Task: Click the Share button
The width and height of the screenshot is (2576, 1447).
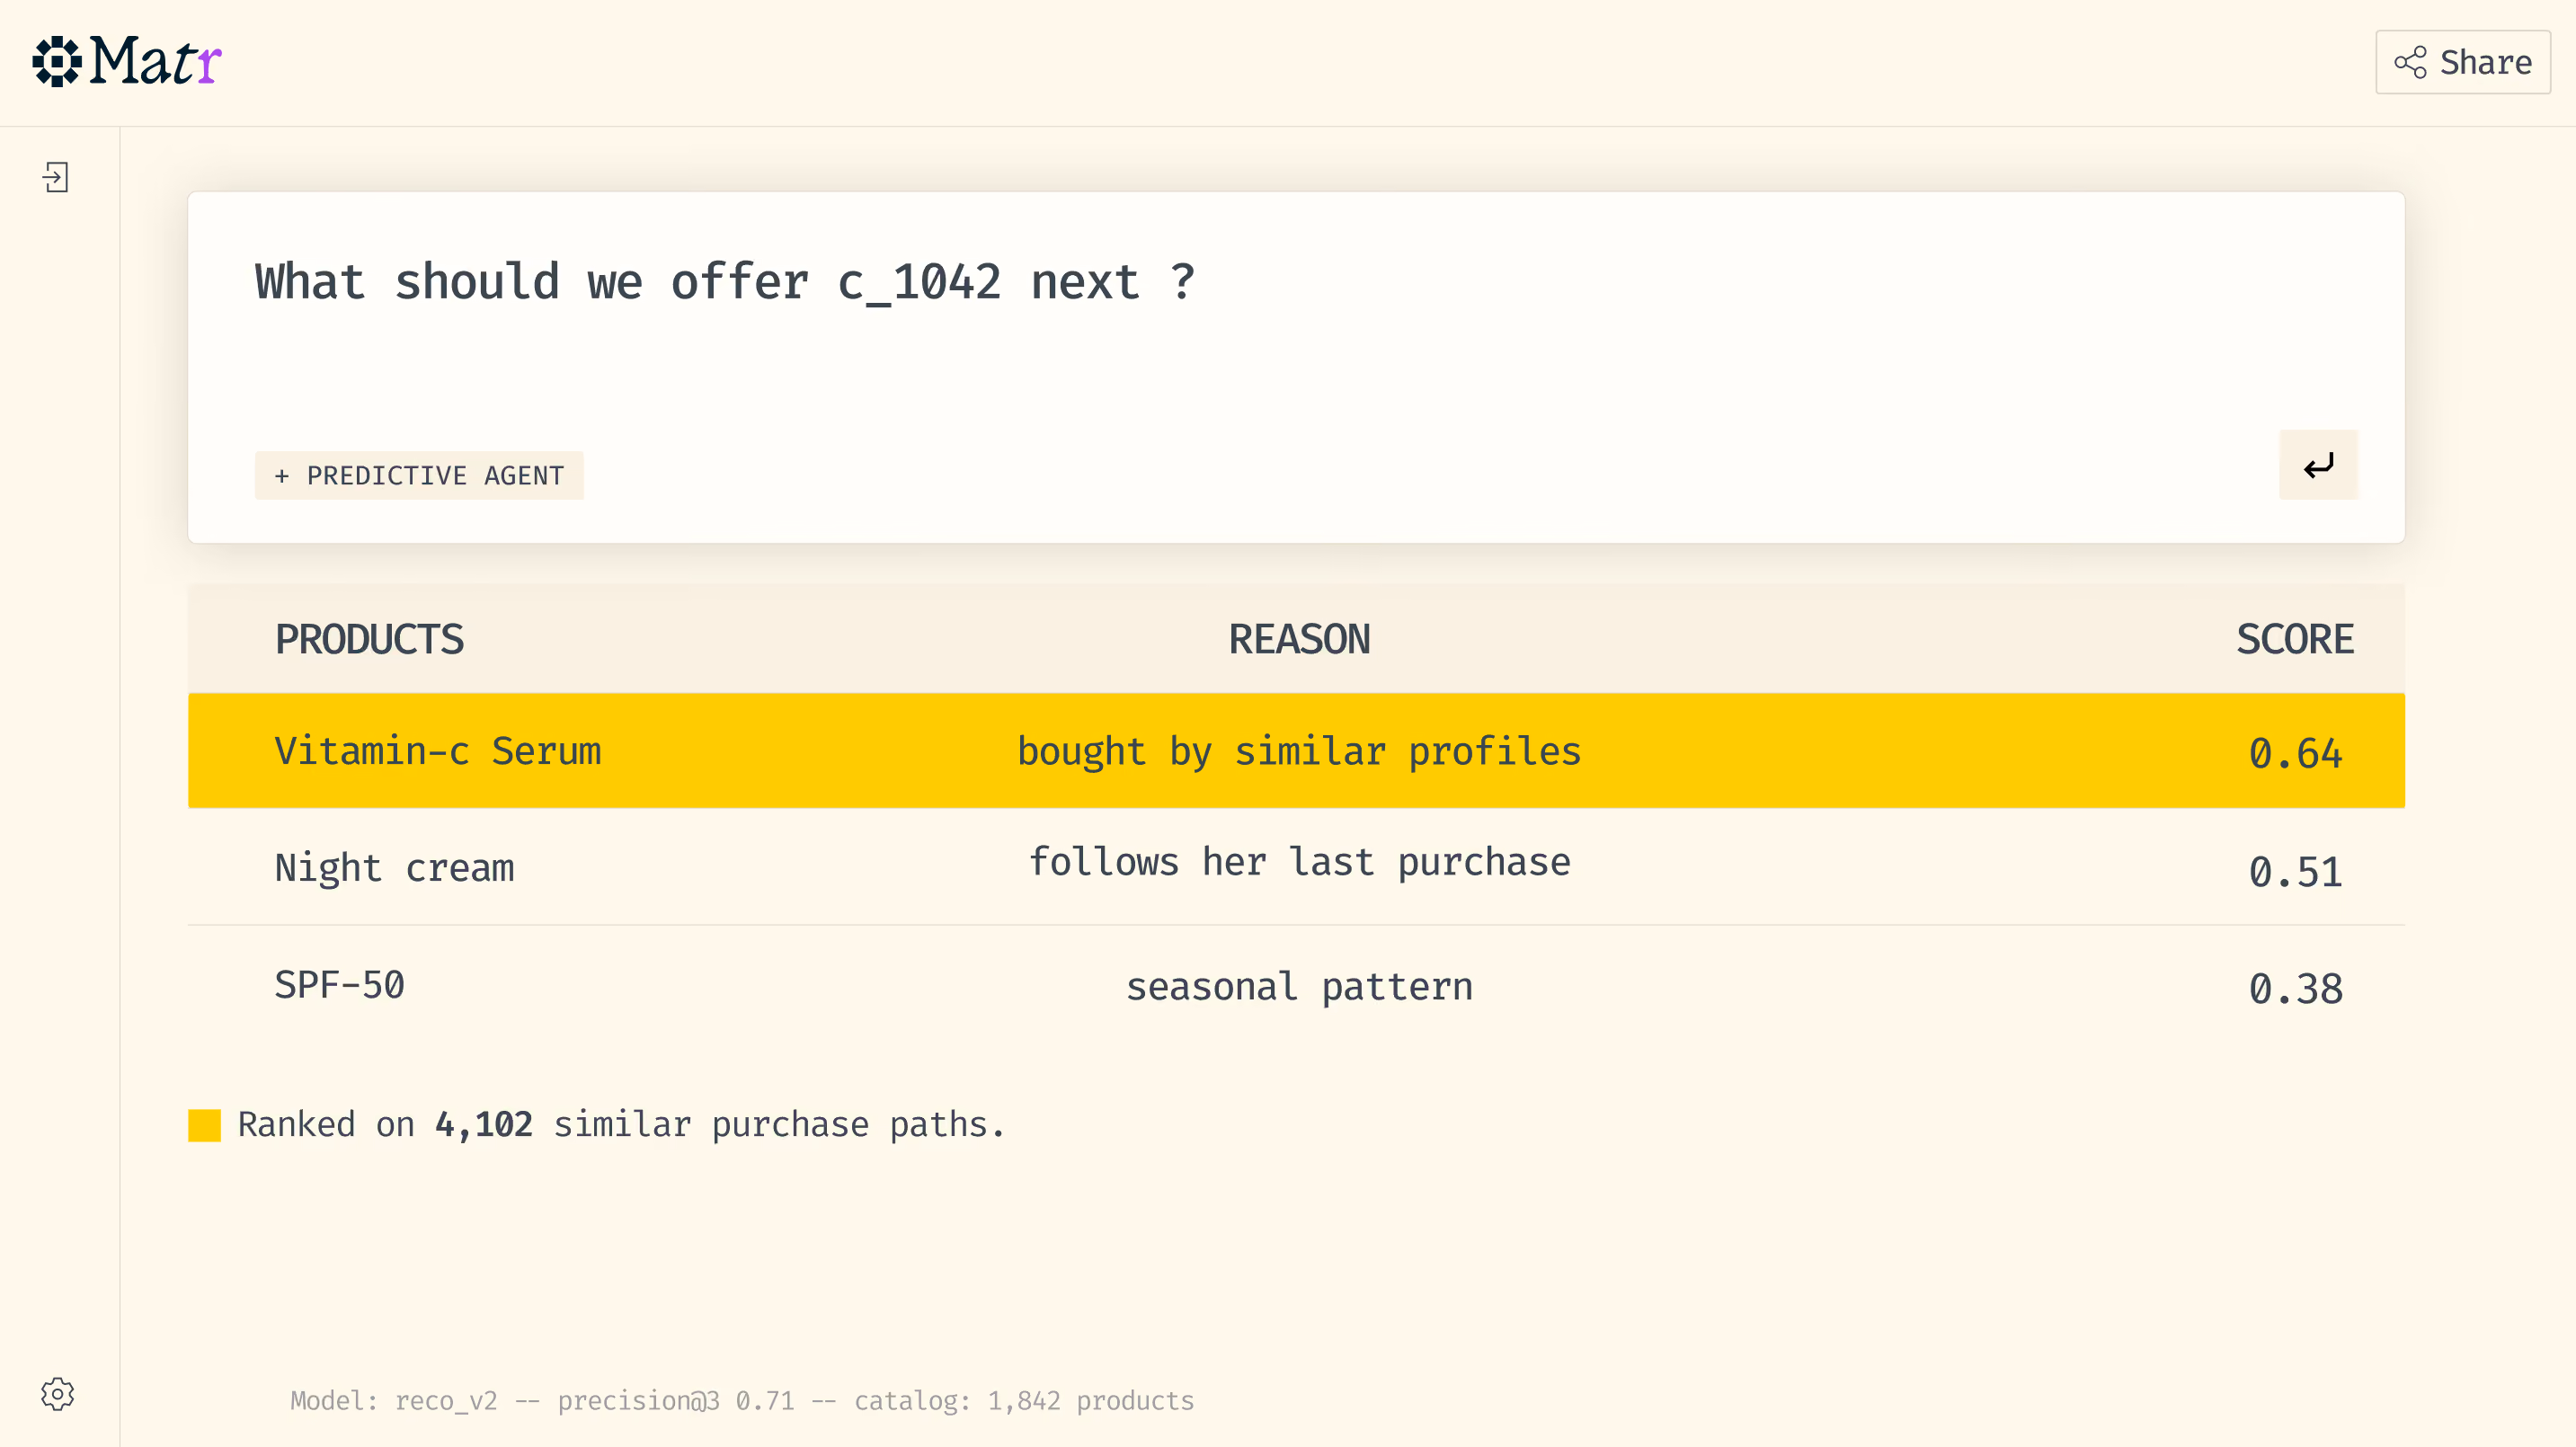Action: [2463, 62]
